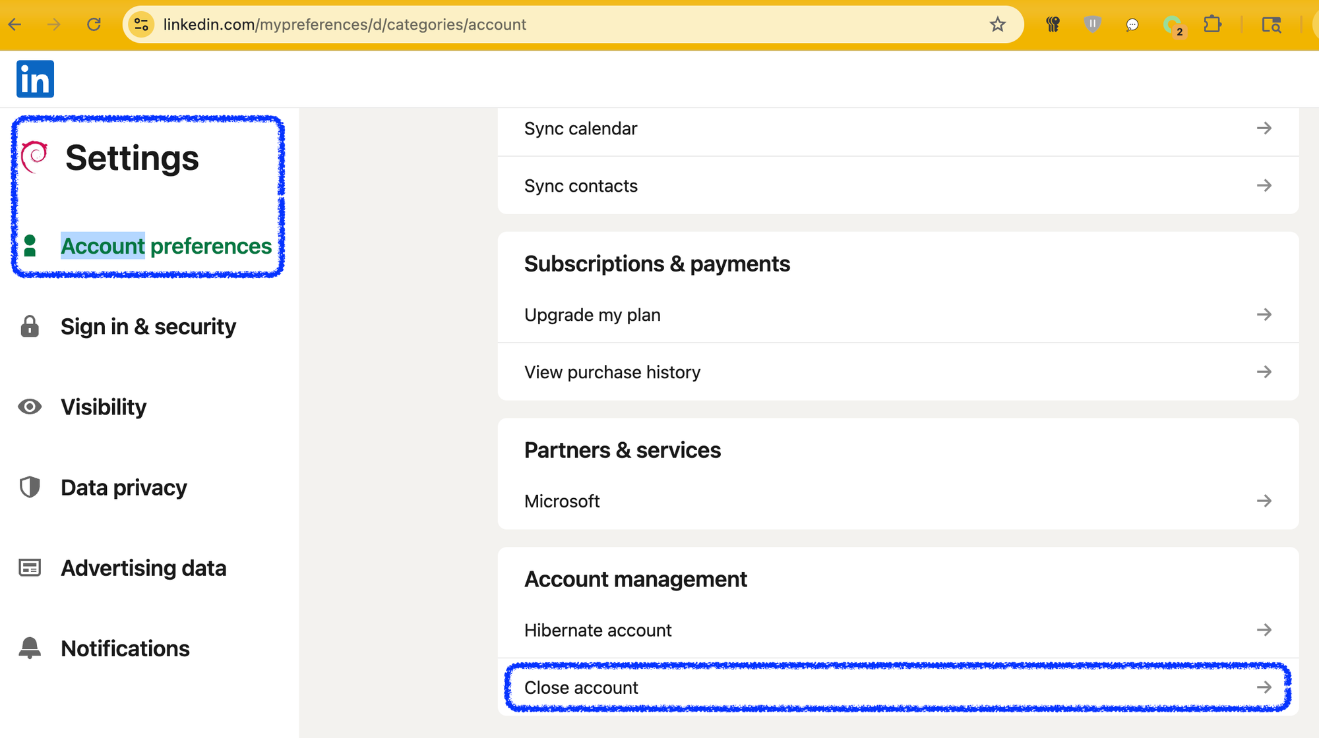Choose Upgrade my plan
This screenshot has width=1319, height=738.
[898, 315]
